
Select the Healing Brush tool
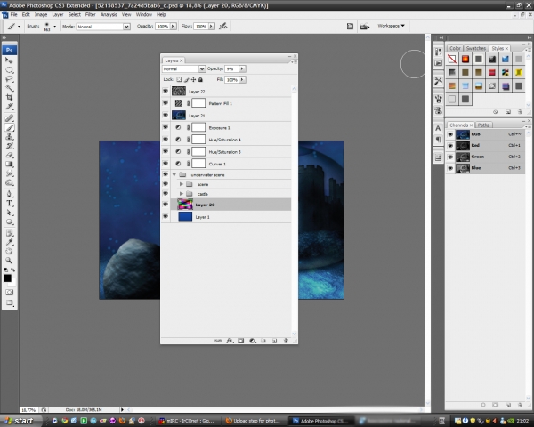coord(9,118)
